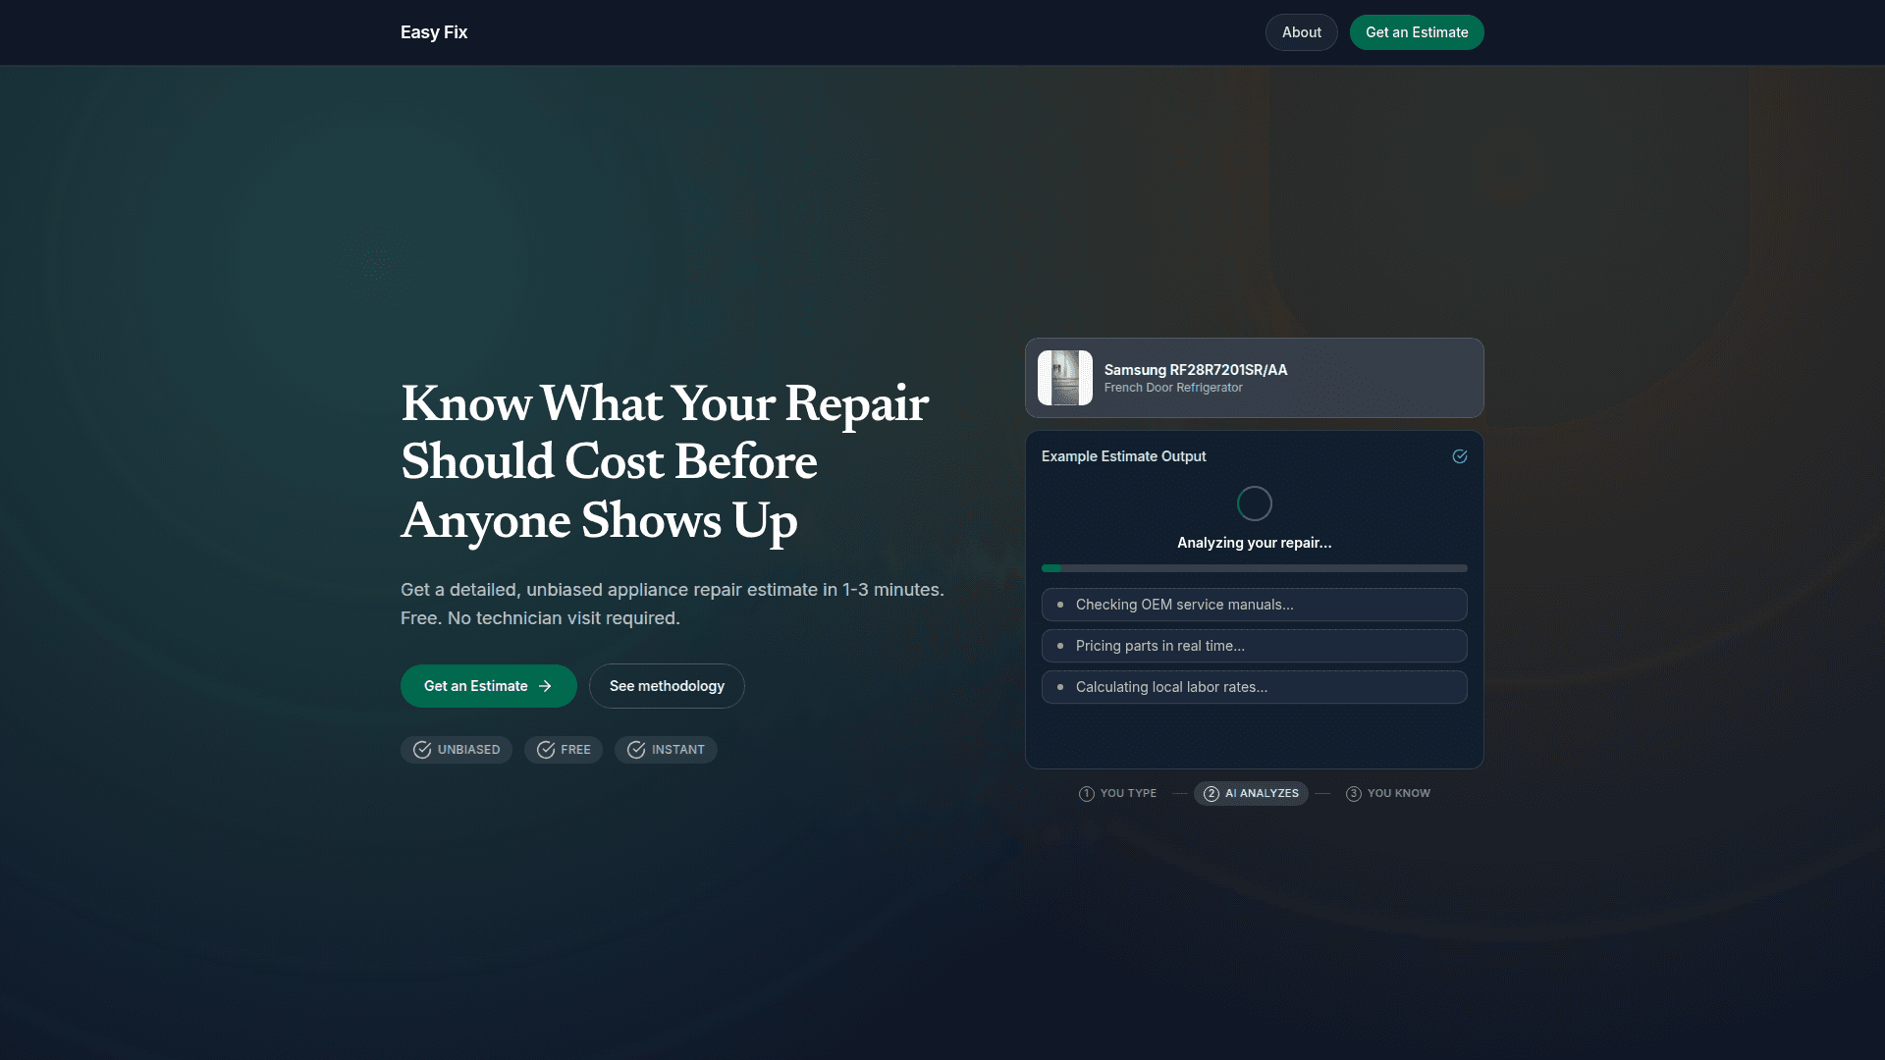The width and height of the screenshot is (1885, 1060).
Task: Select the YOU KNOW step
Action: click(x=1388, y=793)
